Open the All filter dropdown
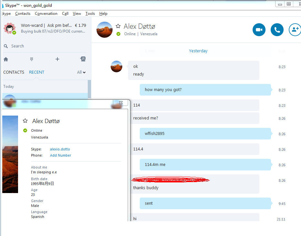 81,72
